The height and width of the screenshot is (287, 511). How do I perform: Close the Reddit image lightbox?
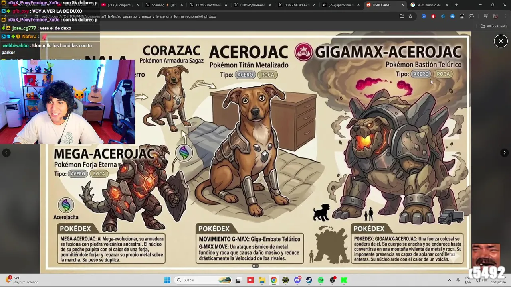pyautogui.click(x=501, y=41)
